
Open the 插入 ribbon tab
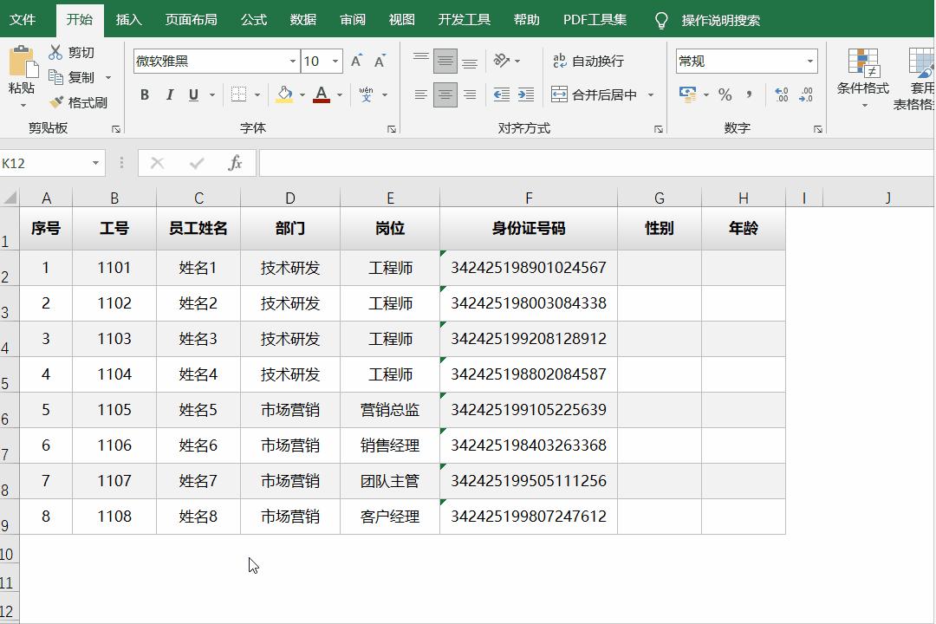129,19
